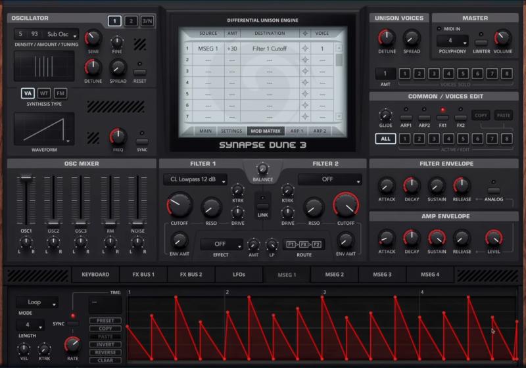Select the FM synthesis type
Viewport: 526px width, 368px height.
point(60,93)
